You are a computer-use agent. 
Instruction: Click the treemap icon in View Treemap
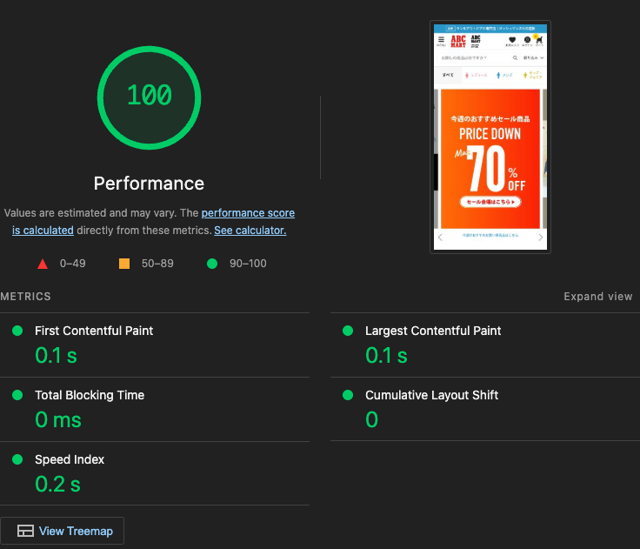tap(25, 531)
